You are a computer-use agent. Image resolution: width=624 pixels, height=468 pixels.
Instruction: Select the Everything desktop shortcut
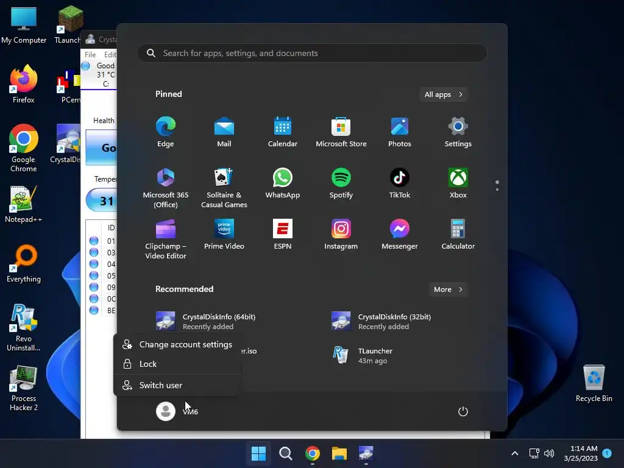(x=24, y=264)
